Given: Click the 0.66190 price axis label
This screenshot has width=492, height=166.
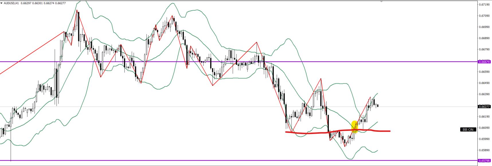Looking at the screenshot, I should (x=484, y=117).
